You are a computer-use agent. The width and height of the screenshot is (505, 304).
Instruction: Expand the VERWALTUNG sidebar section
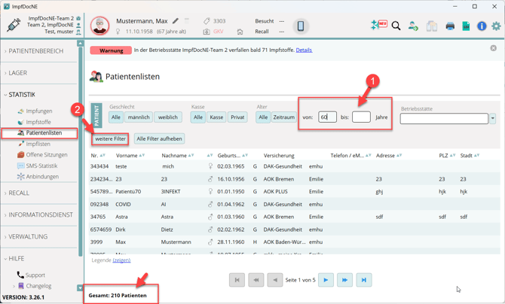coord(28,237)
